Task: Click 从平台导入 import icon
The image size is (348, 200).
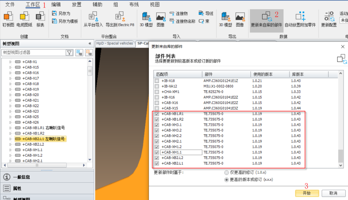Action: point(93,16)
